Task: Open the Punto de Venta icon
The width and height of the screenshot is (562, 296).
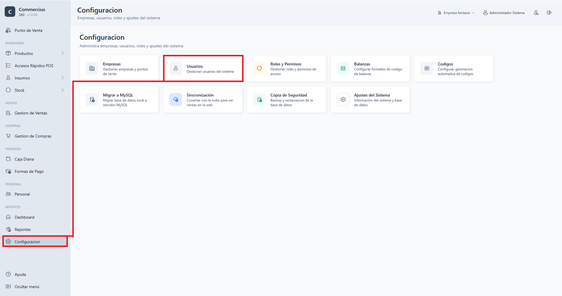Action: pyautogui.click(x=8, y=30)
